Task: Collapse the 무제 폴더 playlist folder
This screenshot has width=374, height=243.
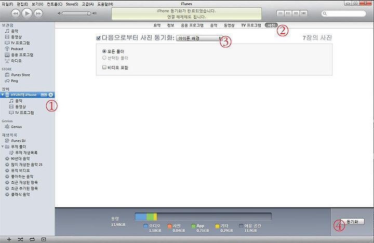Action: pyautogui.click(x=3, y=146)
